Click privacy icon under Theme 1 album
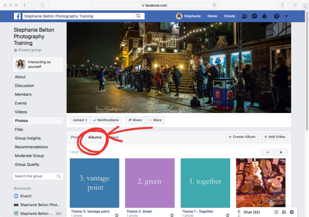309x217 pixels. [x=228, y=215]
